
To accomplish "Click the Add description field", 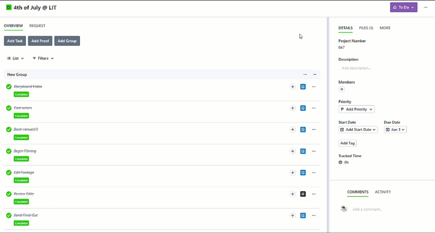I will [x=356, y=68].
